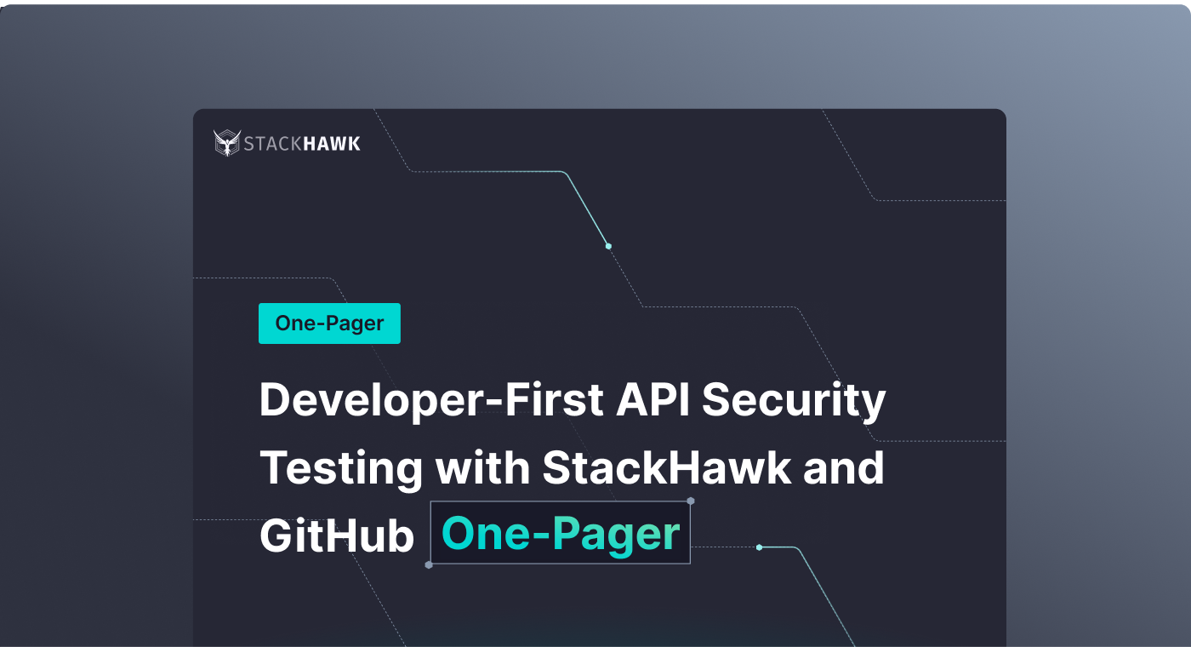Select the teal One-Pager badge above the headline
The width and height of the screenshot is (1191, 647).
pyautogui.click(x=329, y=323)
